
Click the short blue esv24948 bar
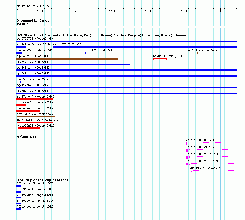point(21,47)
